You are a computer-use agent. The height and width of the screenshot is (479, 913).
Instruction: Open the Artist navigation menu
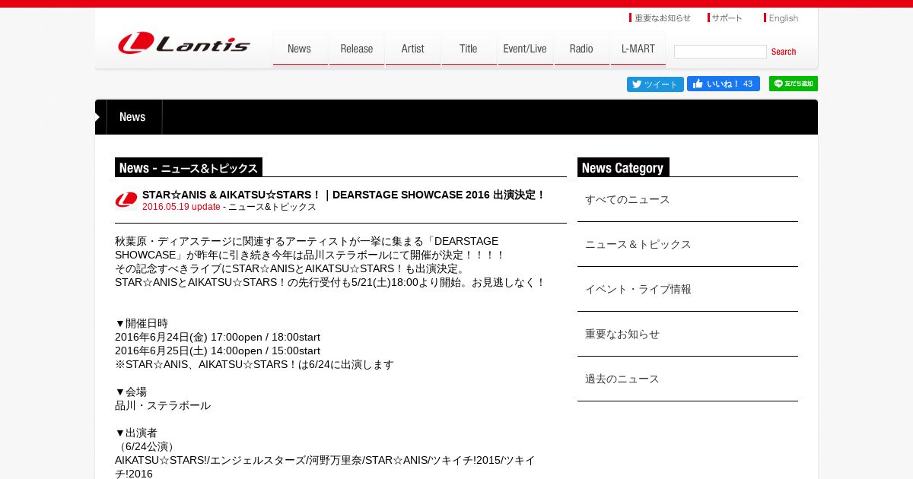[x=413, y=49]
